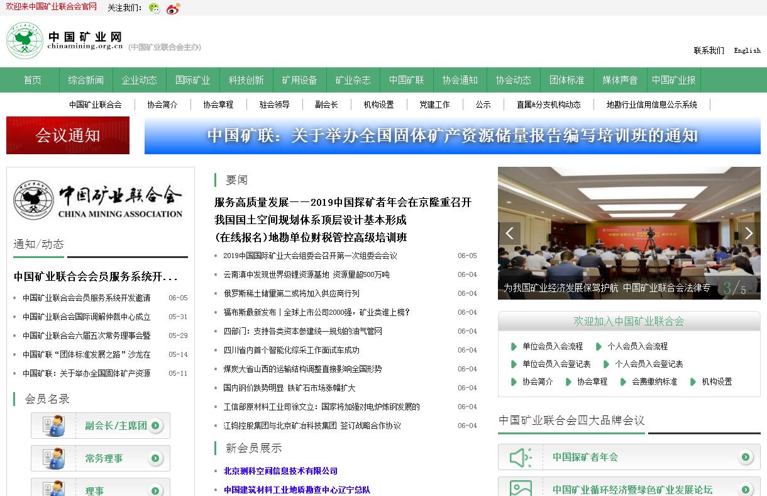Click the 中国矿业网 globe logo
Viewport: 767px width, 496px height.
point(25,41)
